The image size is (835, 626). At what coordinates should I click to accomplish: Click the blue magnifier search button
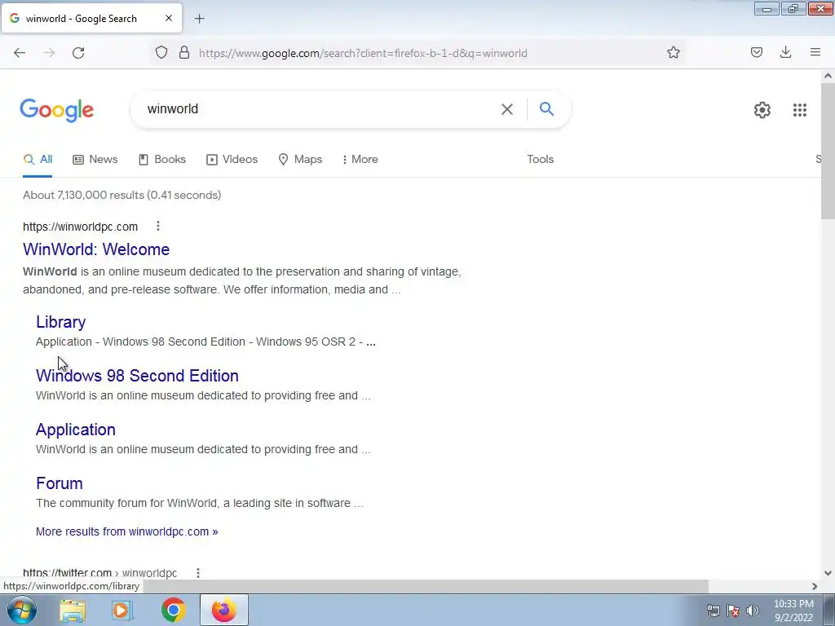click(x=546, y=109)
